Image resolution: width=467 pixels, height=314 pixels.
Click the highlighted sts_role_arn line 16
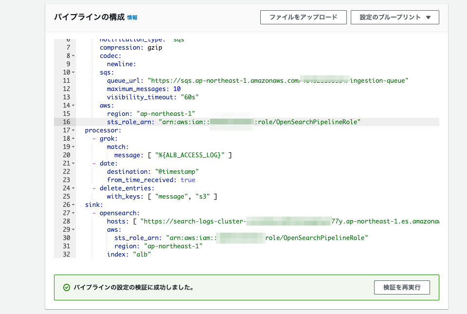[x=219, y=122]
